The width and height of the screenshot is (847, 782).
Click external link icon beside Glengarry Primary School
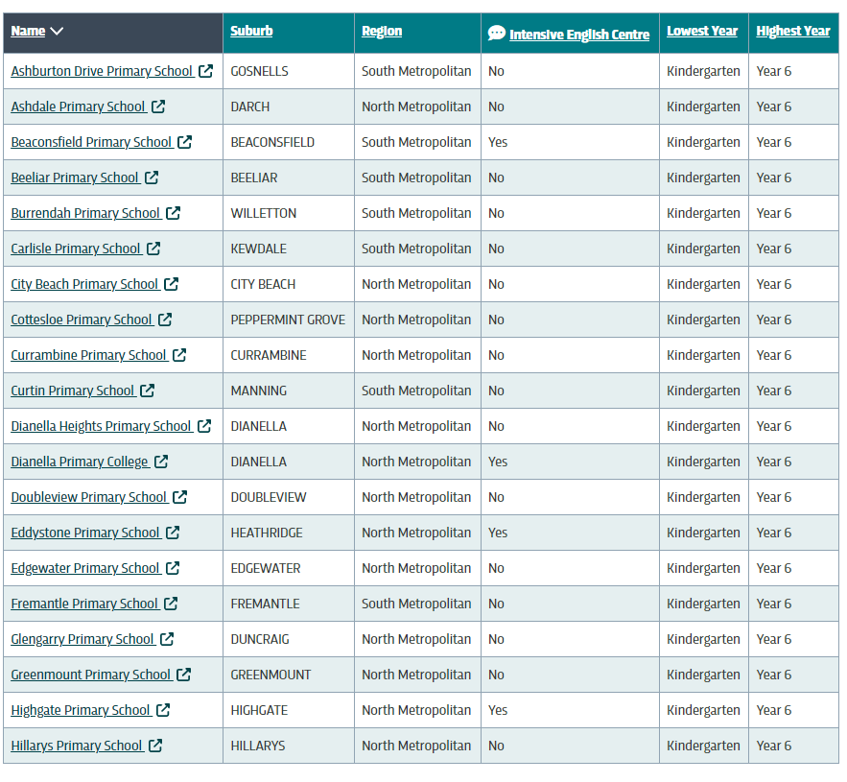click(167, 639)
